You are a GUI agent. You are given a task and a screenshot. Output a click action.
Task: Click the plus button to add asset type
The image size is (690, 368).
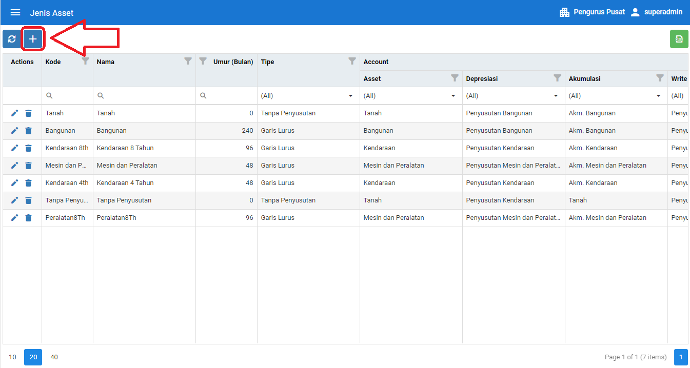(x=33, y=39)
